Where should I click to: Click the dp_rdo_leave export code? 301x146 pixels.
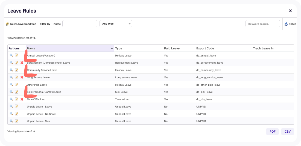click(204, 99)
